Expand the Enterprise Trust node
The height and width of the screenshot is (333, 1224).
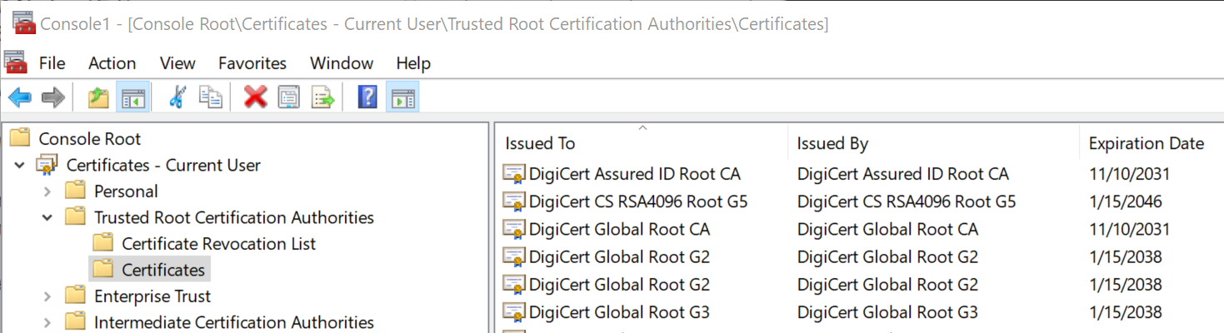[x=47, y=296]
